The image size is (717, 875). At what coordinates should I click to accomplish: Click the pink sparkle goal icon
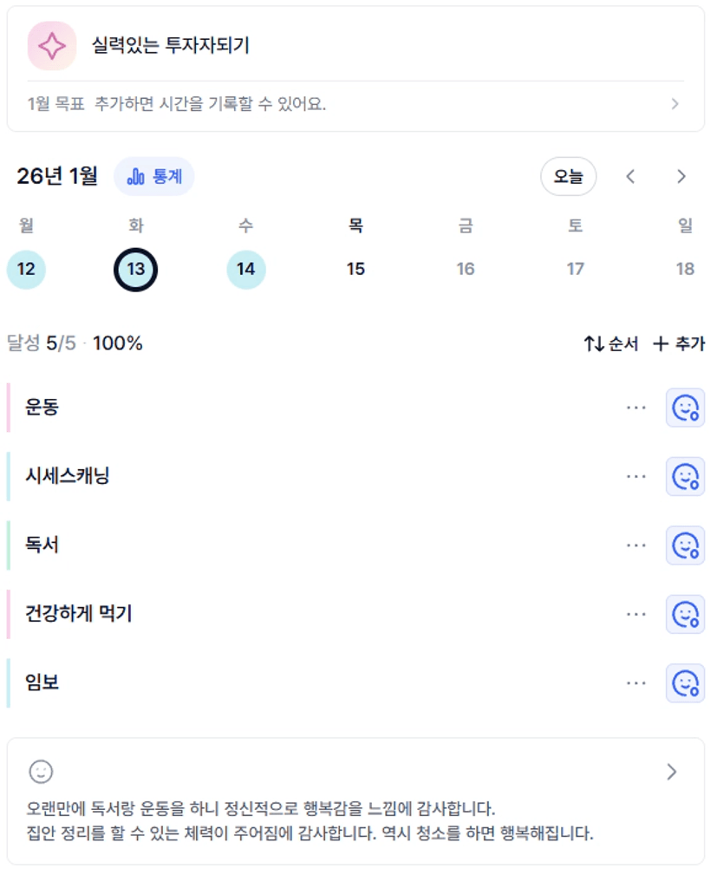(52, 46)
